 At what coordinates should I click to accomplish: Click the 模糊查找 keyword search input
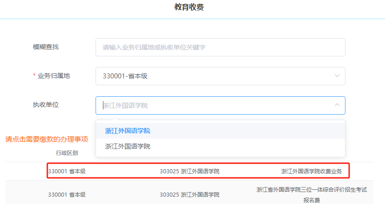[x=220, y=47]
